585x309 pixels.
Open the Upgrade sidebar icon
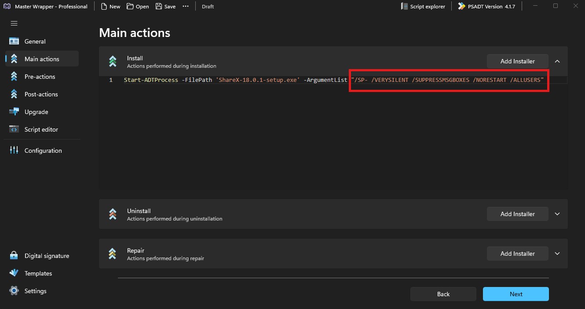coord(14,112)
